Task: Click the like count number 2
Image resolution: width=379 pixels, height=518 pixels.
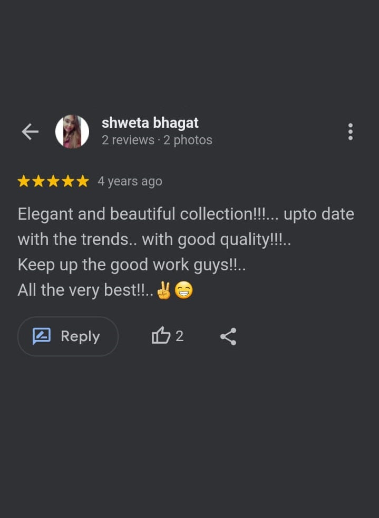Action: (x=179, y=336)
